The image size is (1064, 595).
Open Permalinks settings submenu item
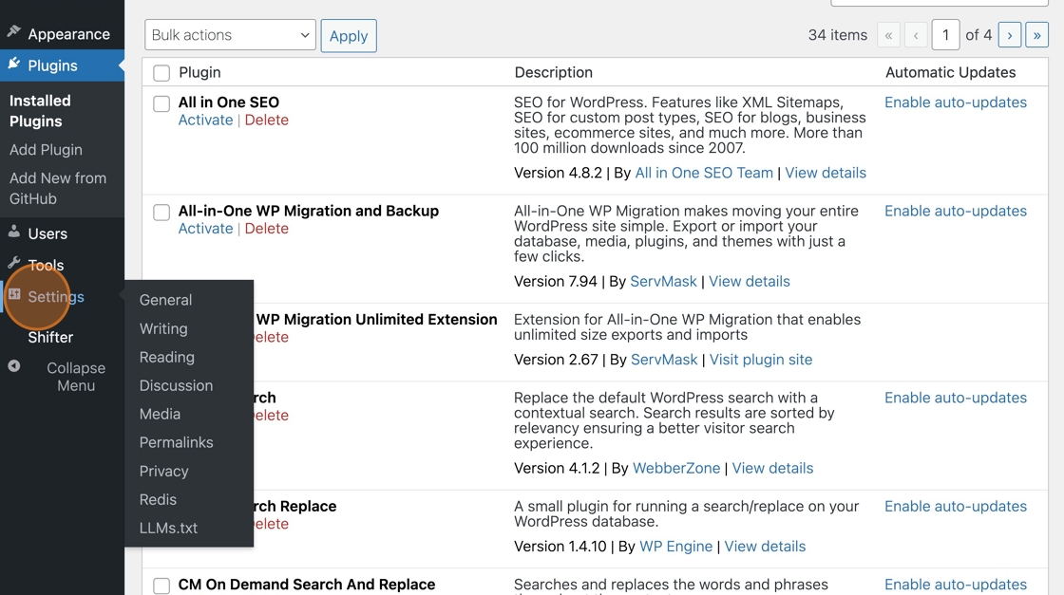coord(177,442)
